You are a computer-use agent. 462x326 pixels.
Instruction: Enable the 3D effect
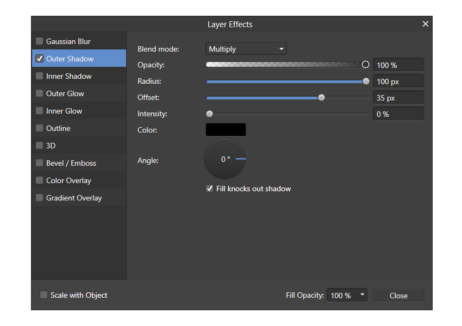pos(39,145)
